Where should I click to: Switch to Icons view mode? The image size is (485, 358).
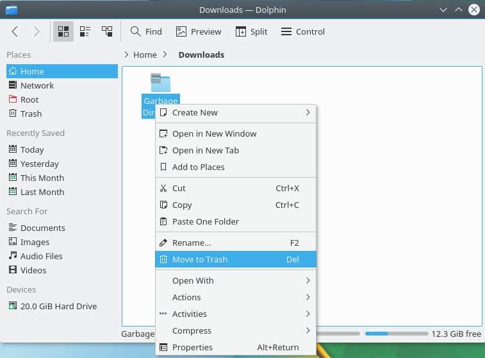(x=63, y=31)
